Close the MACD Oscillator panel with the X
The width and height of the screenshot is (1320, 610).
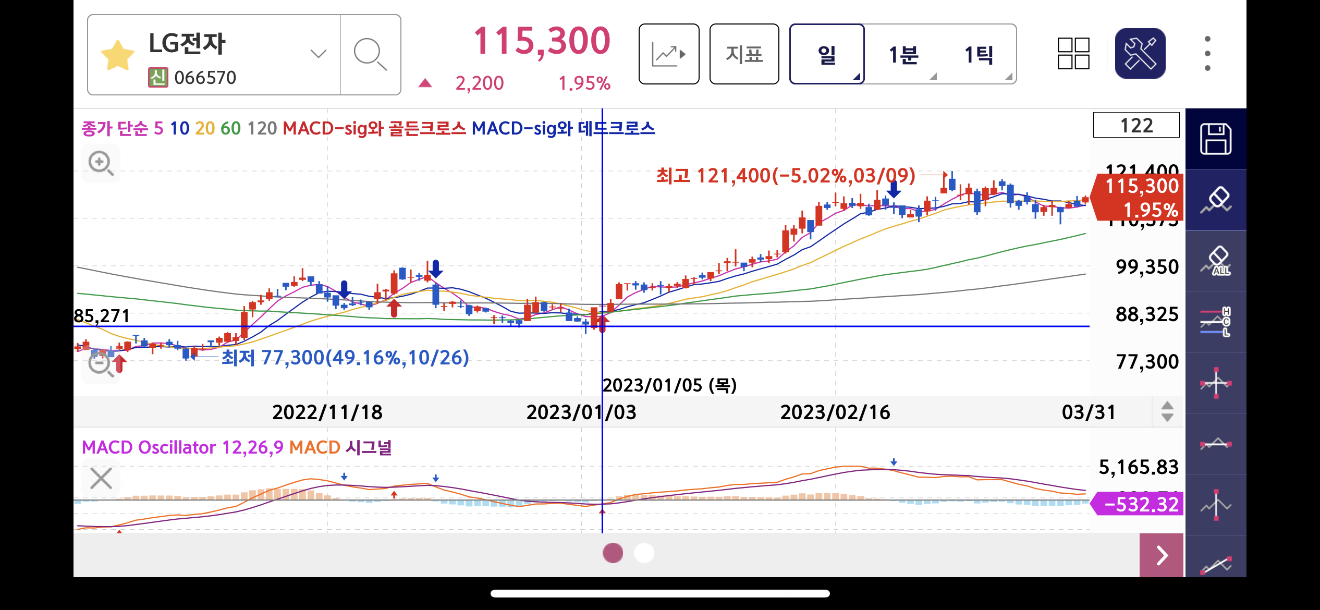point(101,478)
